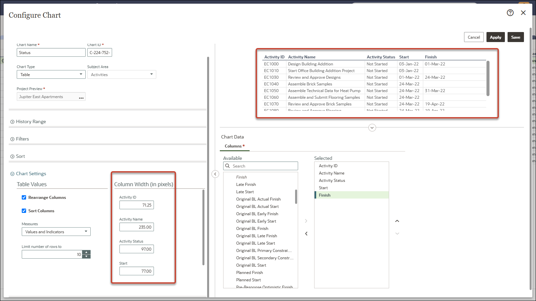536x301 pixels.
Task: Select Original BL Early Finish
Action: pyautogui.click(x=257, y=214)
